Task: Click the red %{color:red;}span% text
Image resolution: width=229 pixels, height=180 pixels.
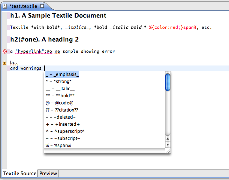Action: [173, 27]
